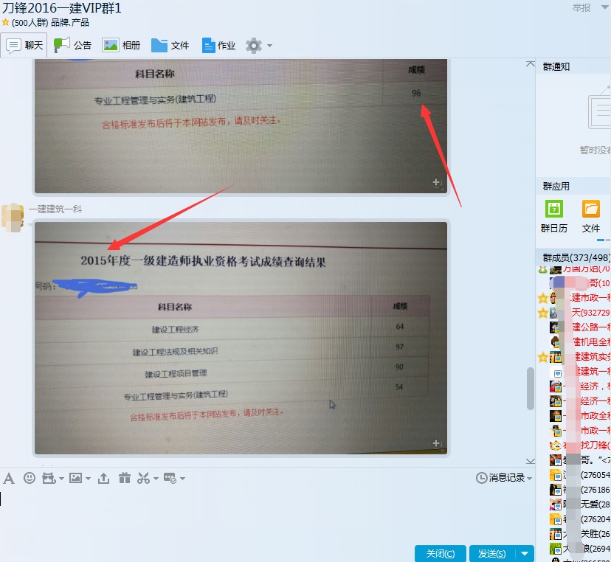This screenshot has height=562, width=611.
Task: Open the 群日历 group calendar app
Action: click(x=553, y=217)
